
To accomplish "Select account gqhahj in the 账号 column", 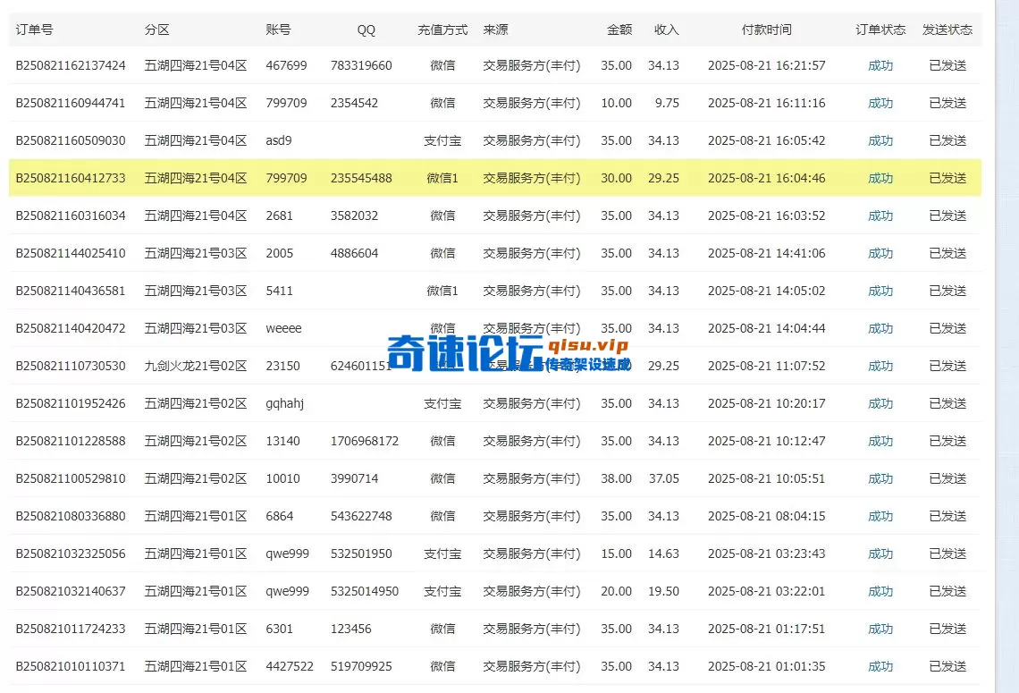I will click(285, 403).
